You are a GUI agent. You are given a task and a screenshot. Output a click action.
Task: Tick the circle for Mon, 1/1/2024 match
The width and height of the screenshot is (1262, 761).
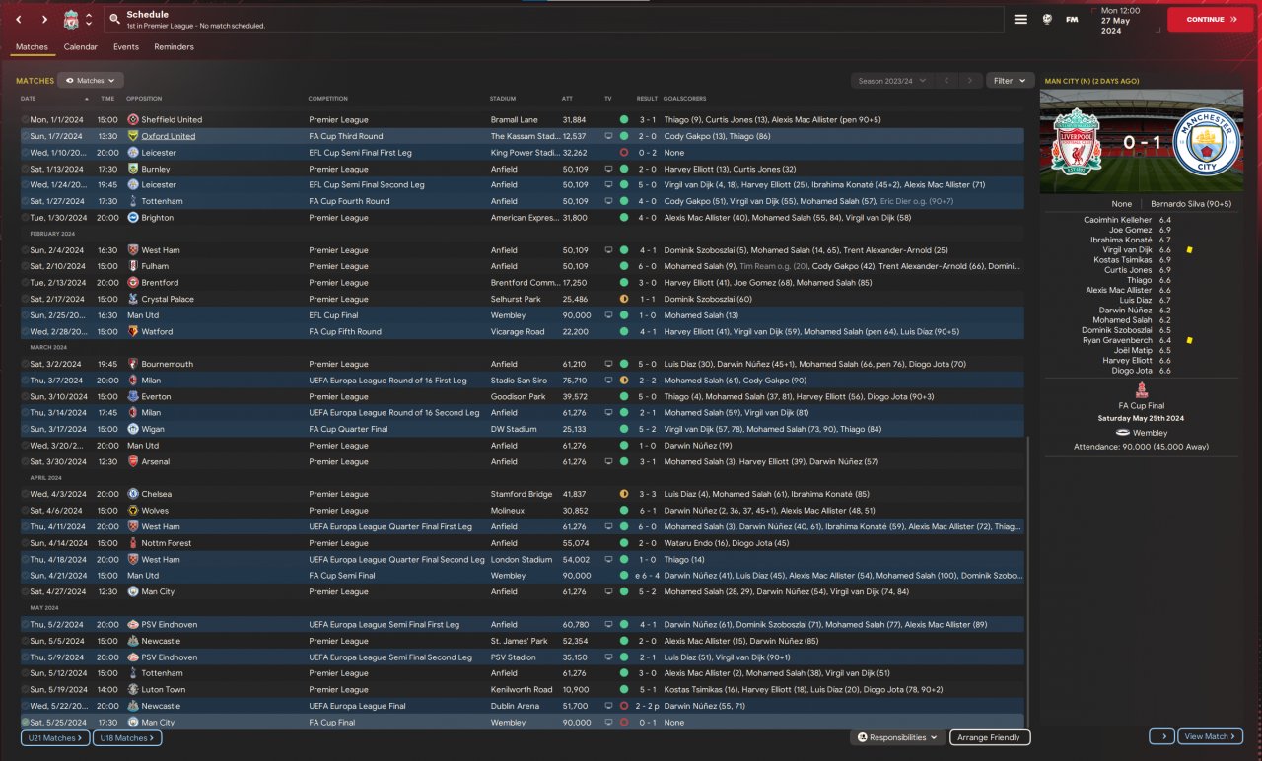(25, 119)
